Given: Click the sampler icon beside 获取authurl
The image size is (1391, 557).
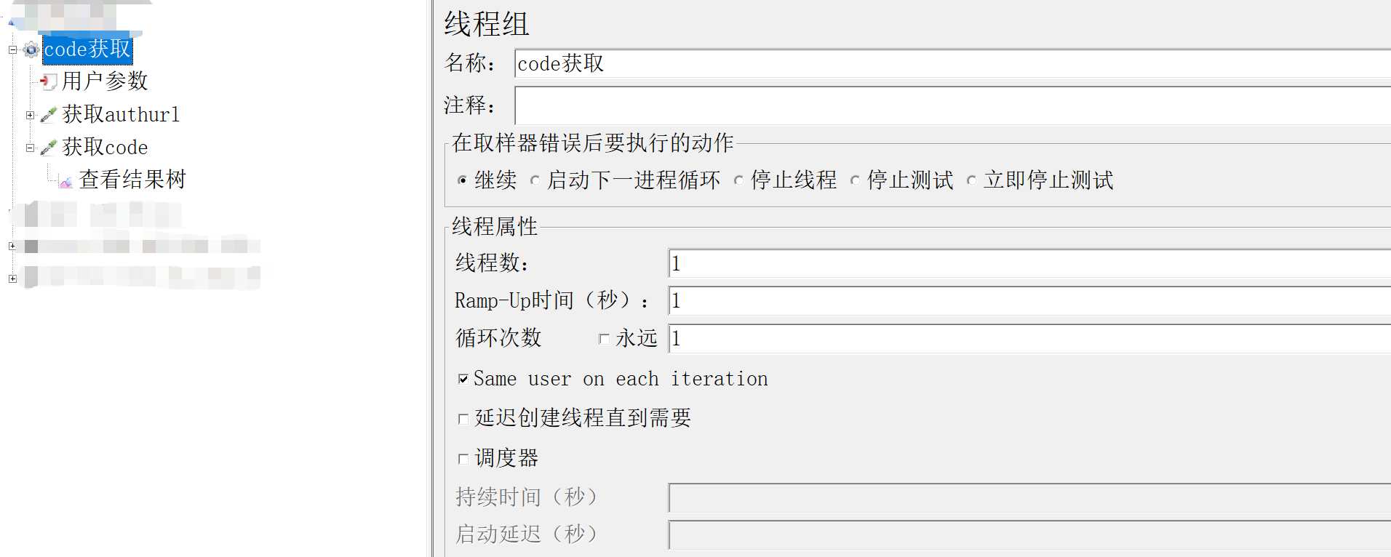Looking at the screenshot, I should point(48,114).
